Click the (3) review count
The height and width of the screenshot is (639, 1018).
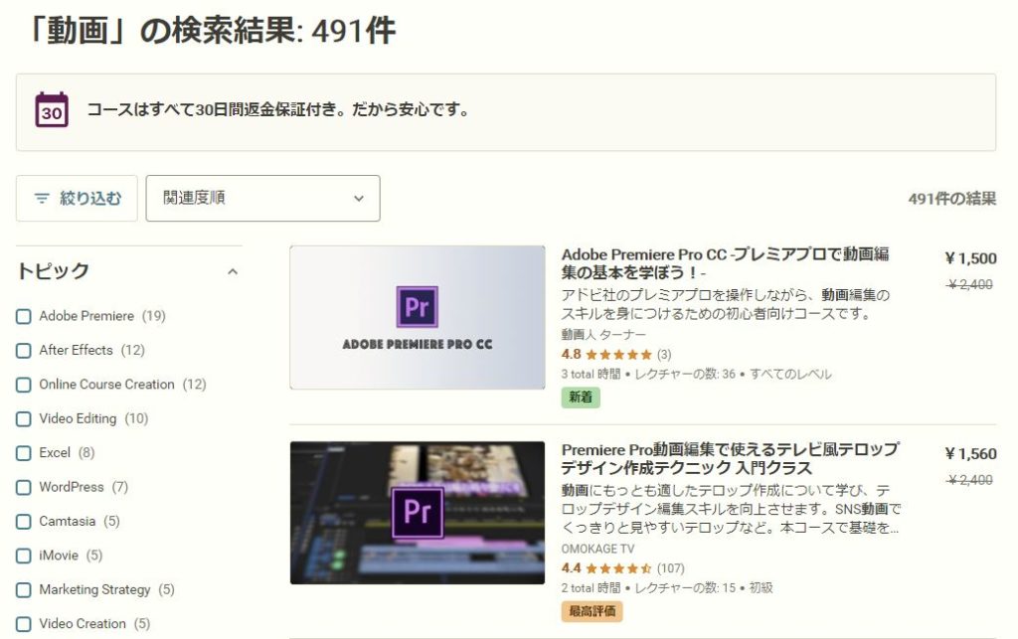point(664,354)
